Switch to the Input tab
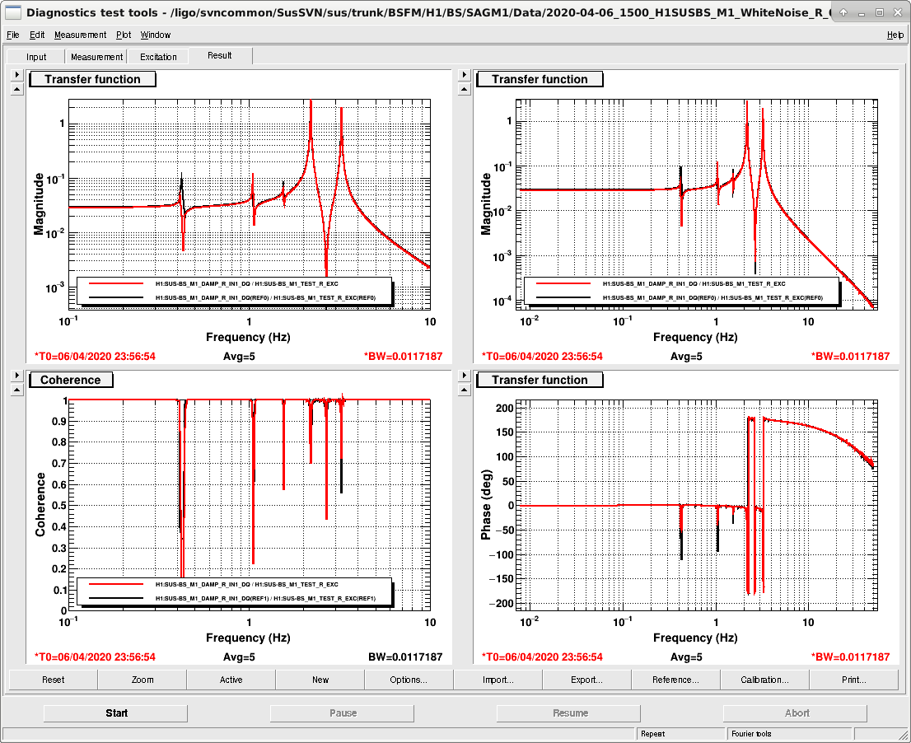Screen dimensions: 911x743 tap(36, 56)
